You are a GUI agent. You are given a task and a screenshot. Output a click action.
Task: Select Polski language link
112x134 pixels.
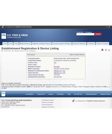80,87
